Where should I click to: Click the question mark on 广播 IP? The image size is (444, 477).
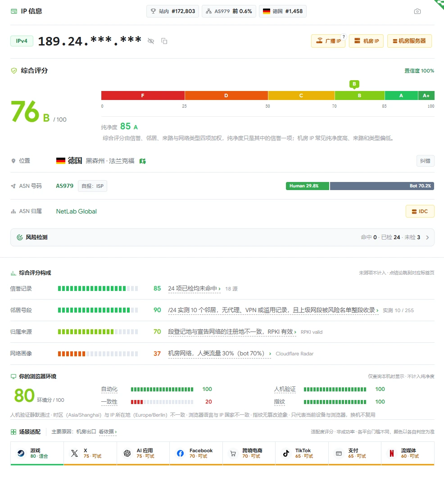[344, 36]
